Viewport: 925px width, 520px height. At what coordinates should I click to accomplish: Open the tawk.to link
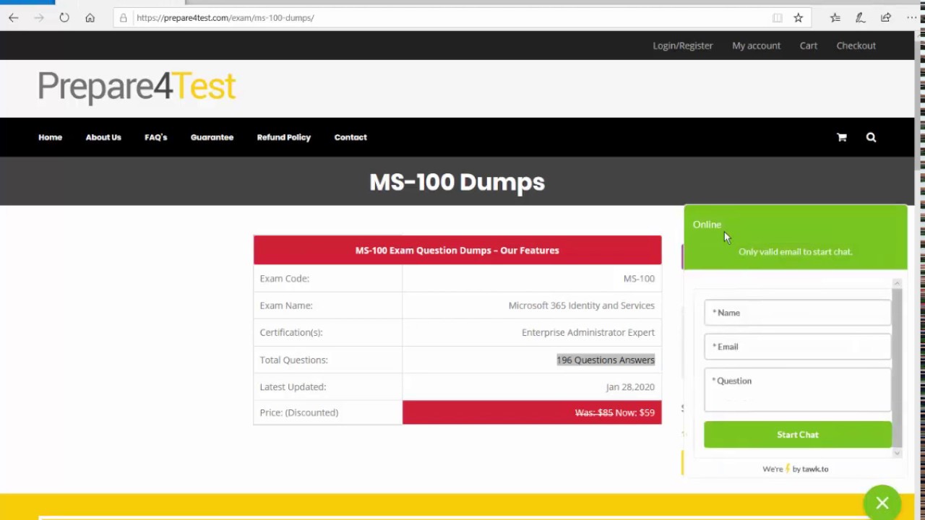click(815, 469)
